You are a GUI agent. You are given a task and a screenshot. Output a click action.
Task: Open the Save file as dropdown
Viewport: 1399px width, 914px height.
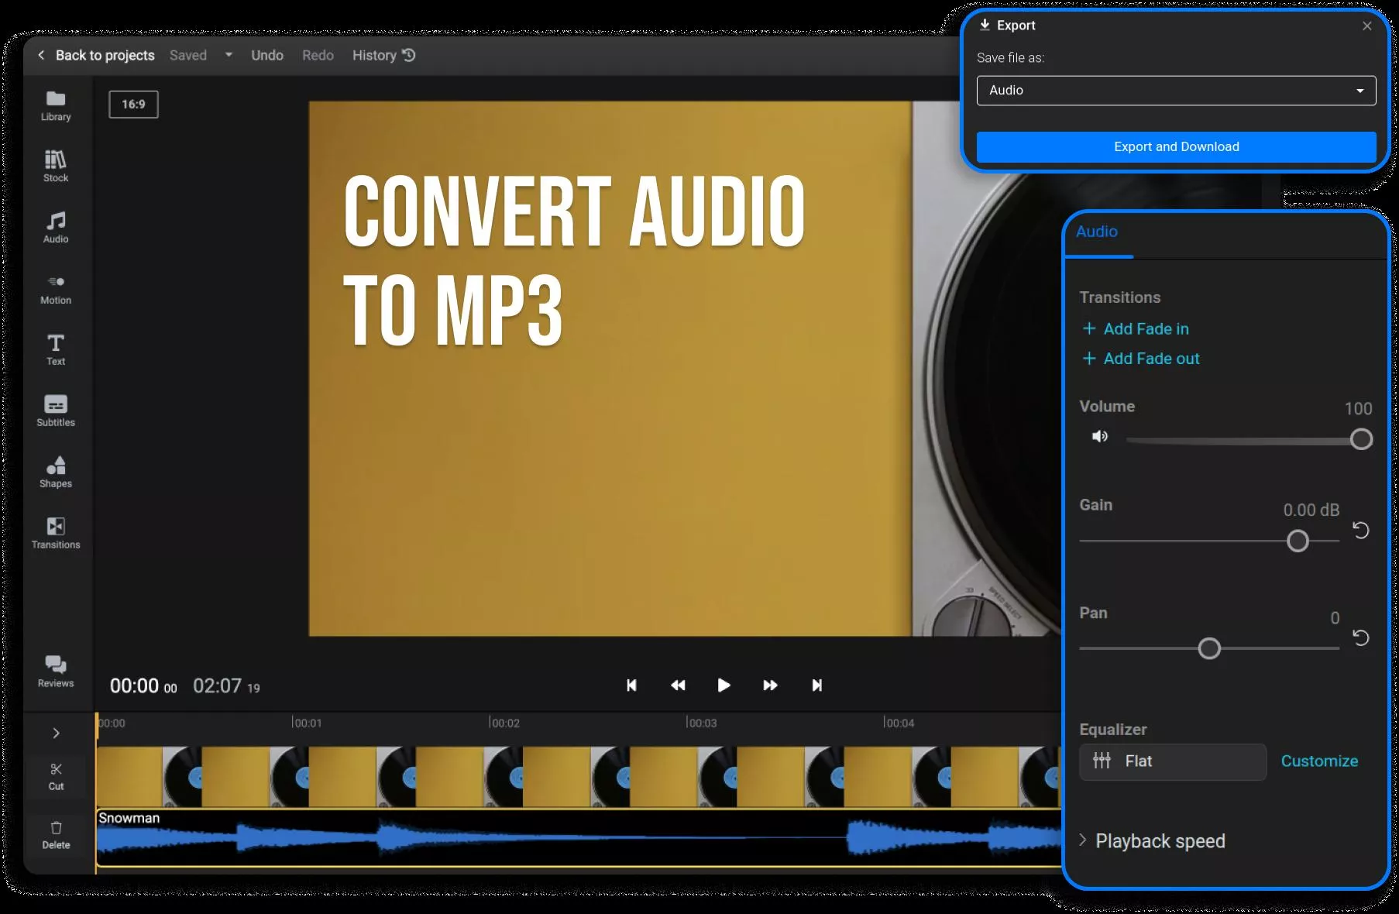click(x=1174, y=90)
